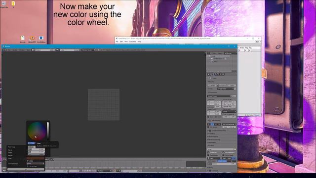Click the scene browse icon in header
The image size is (316, 178).
tap(57, 50)
